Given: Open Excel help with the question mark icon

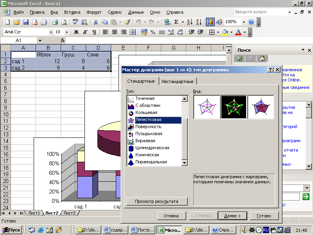Looking at the screenshot, I should [251, 22].
